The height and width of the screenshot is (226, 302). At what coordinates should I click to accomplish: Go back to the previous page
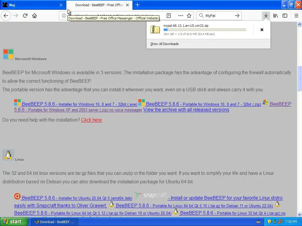click(6, 16)
